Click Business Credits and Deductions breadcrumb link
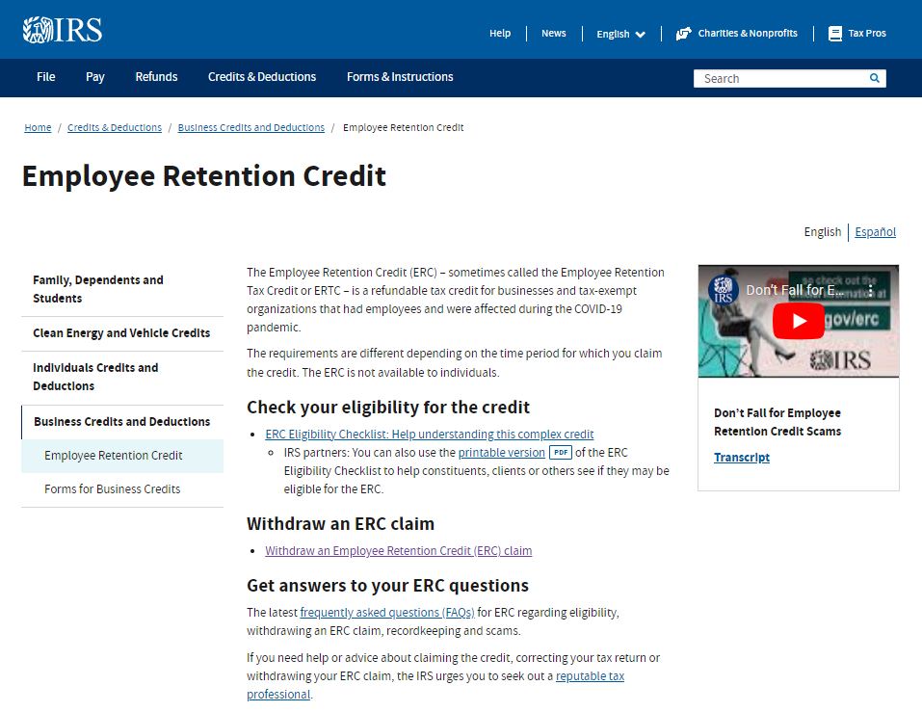The image size is (922, 712). pyautogui.click(x=251, y=127)
